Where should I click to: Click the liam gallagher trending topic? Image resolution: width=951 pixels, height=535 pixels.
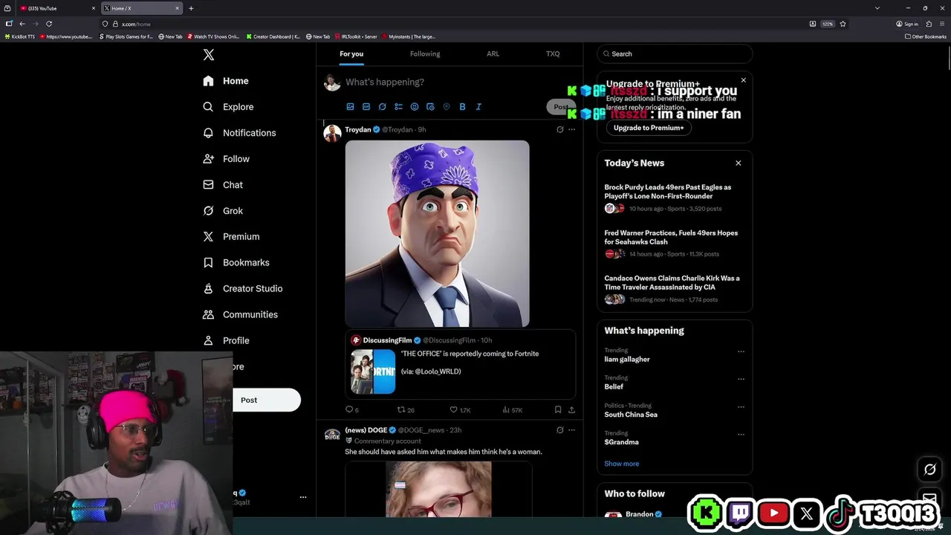pyautogui.click(x=627, y=360)
